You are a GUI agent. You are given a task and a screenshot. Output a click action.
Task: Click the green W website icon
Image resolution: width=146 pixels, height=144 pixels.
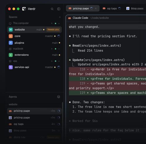click(x=11, y=30)
